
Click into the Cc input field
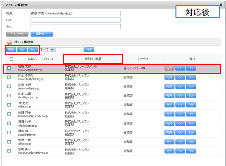75,20
